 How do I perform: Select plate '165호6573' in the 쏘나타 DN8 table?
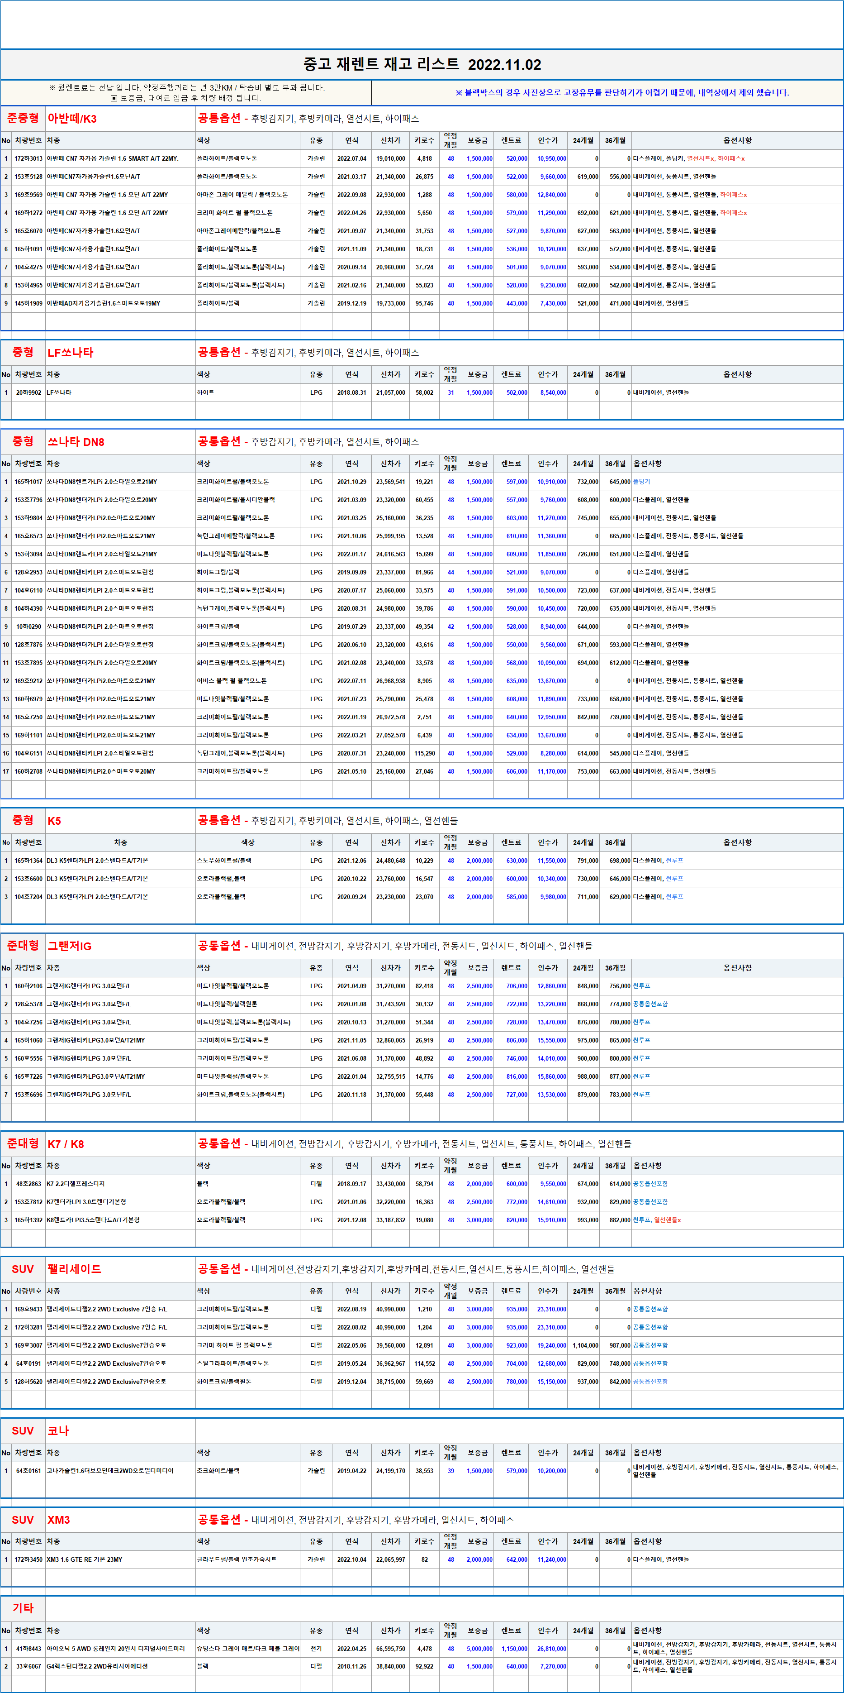click(28, 536)
